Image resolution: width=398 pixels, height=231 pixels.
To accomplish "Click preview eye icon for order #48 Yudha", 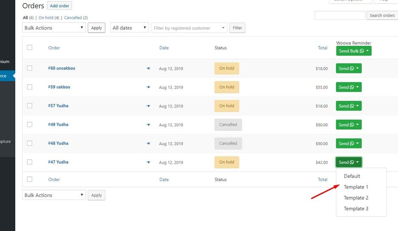I will [149, 143].
